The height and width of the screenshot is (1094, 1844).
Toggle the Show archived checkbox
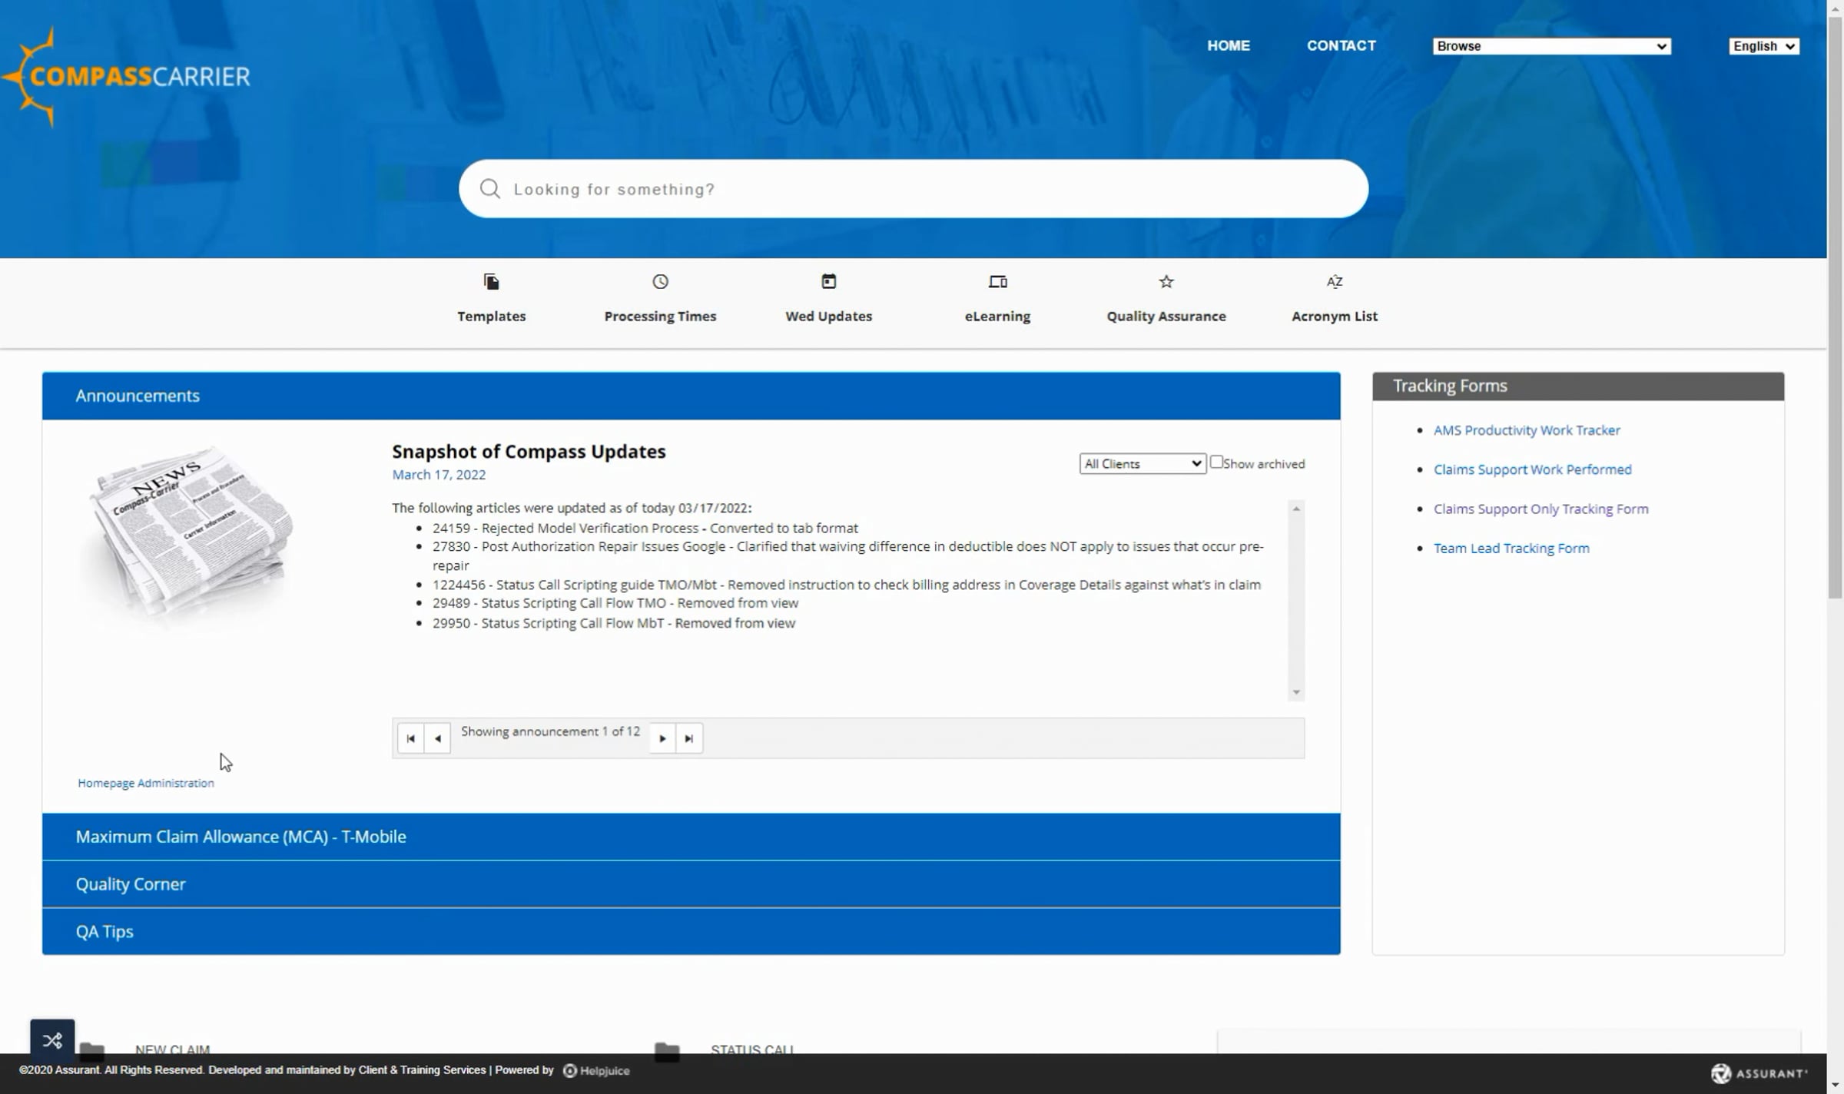[1216, 462]
